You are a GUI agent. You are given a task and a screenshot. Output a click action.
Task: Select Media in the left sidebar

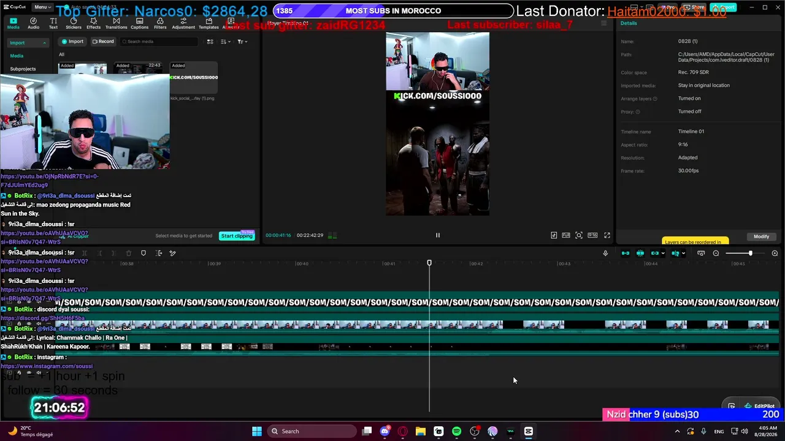[17, 56]
